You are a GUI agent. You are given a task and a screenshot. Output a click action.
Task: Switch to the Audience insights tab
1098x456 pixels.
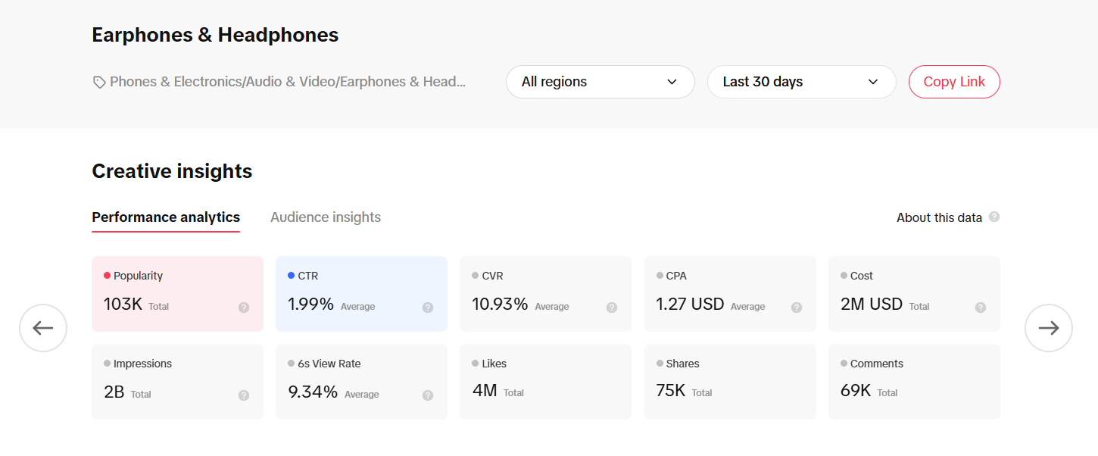[x=326, y=217]
